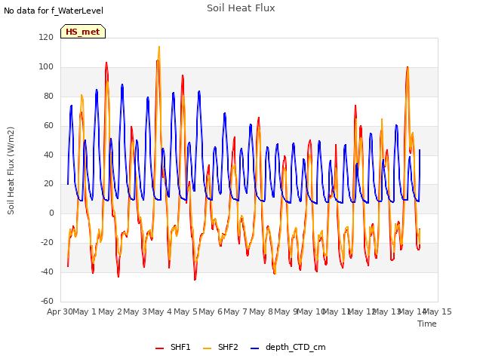Click the May 2 x-axis tick label
The height and width of the screenshot is (362, 483).
tap(110, 311)
